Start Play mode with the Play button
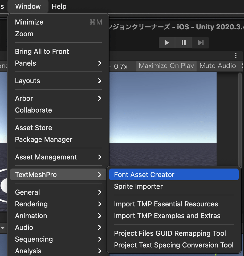The width and height of the screenshot is (244, 256). 167,43
